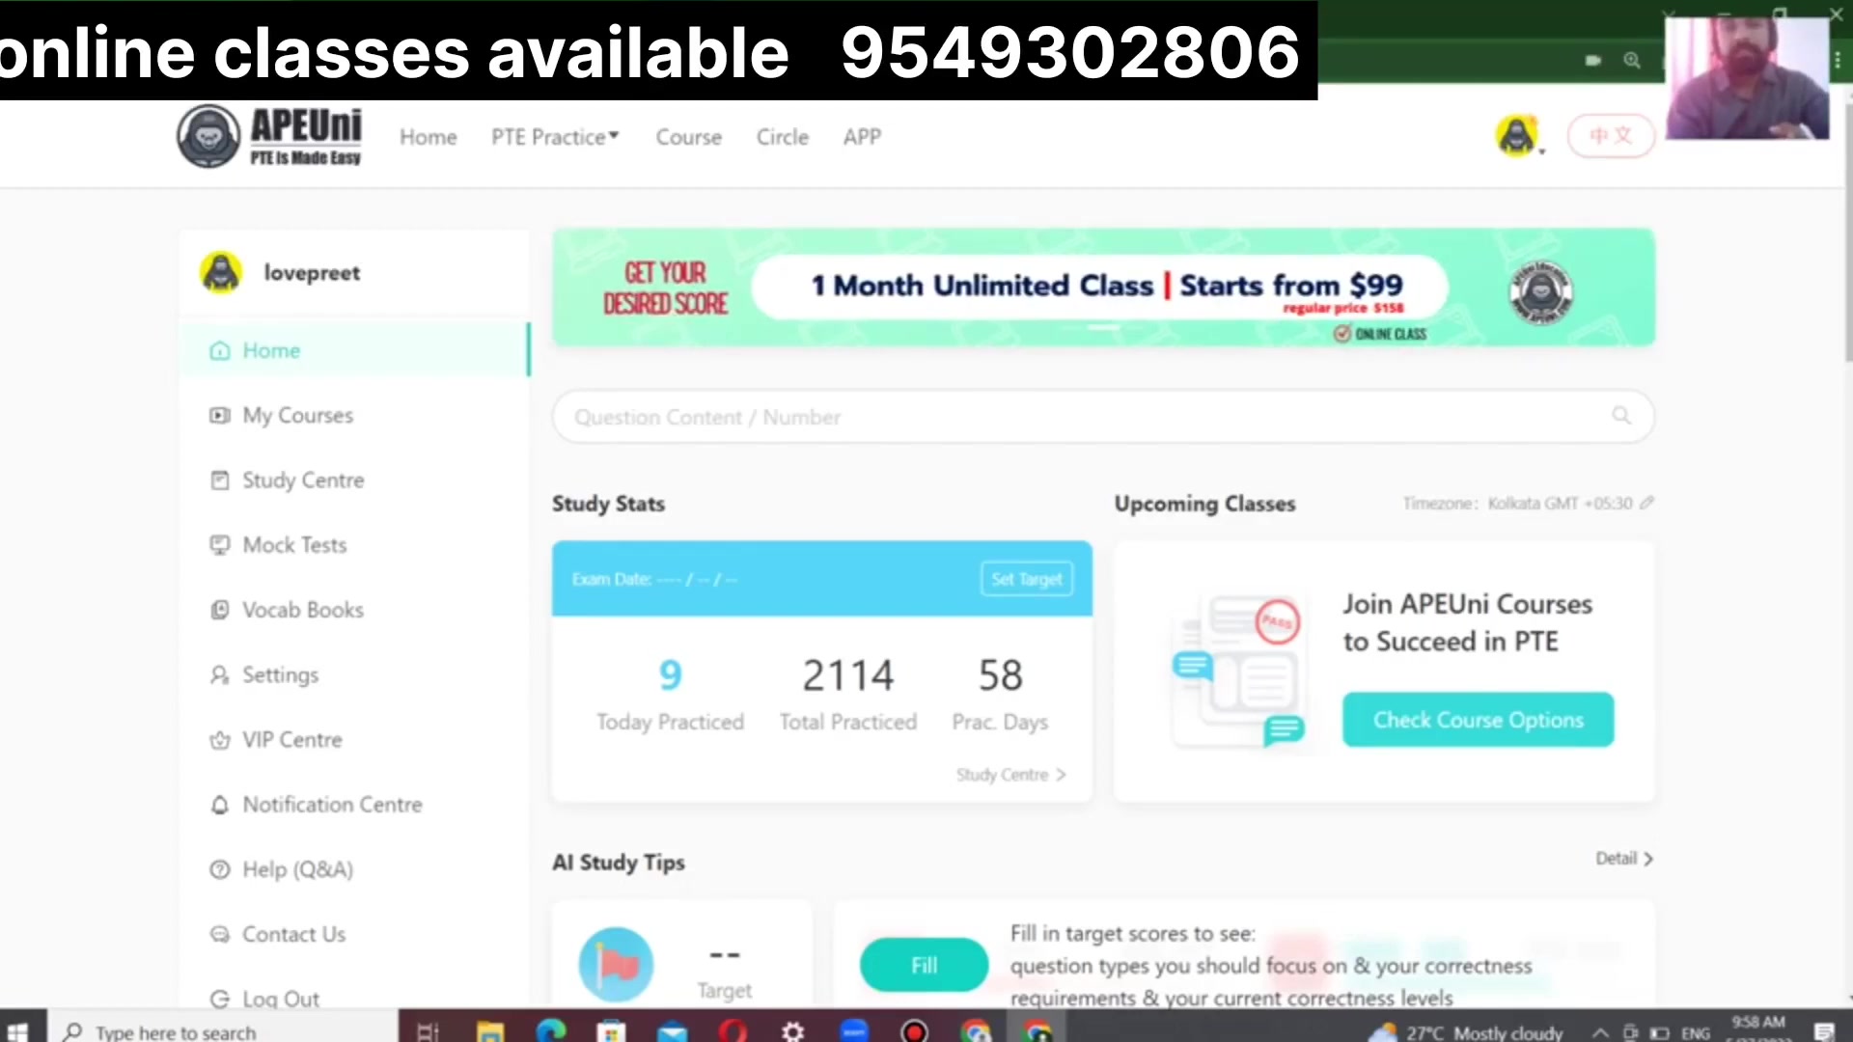Click the lovepreet profile avatar in sidebar

click(221, 273)
